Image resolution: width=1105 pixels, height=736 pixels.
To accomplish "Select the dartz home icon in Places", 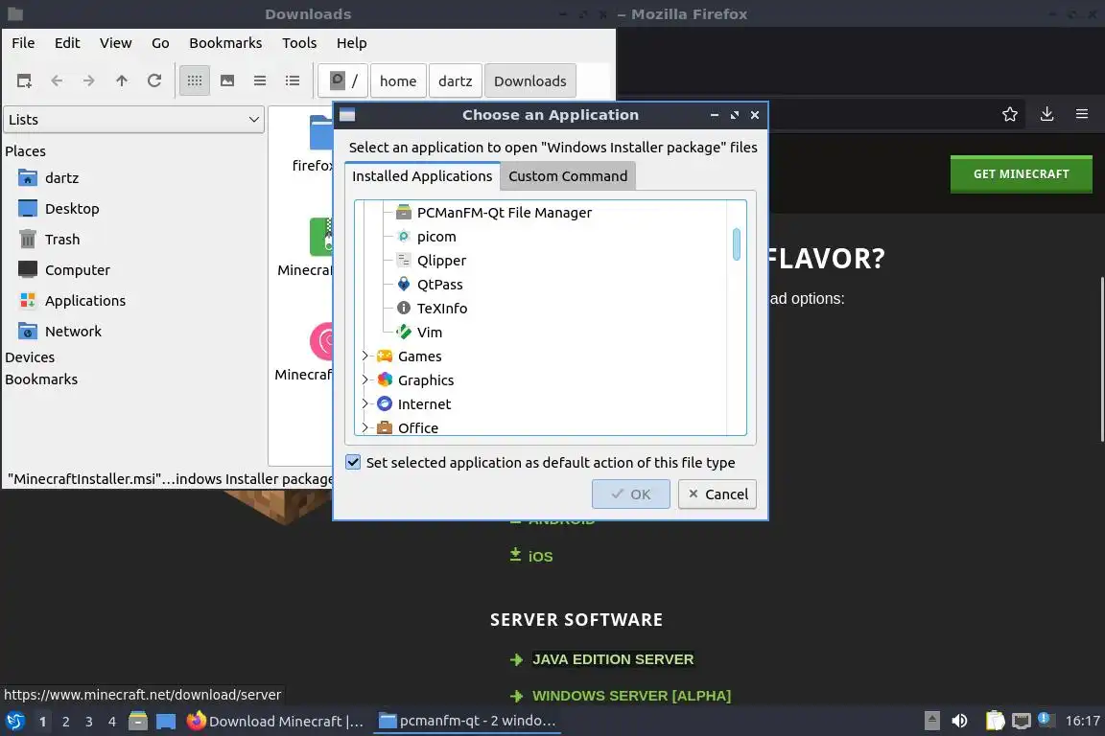I will [x=28, y=177].
